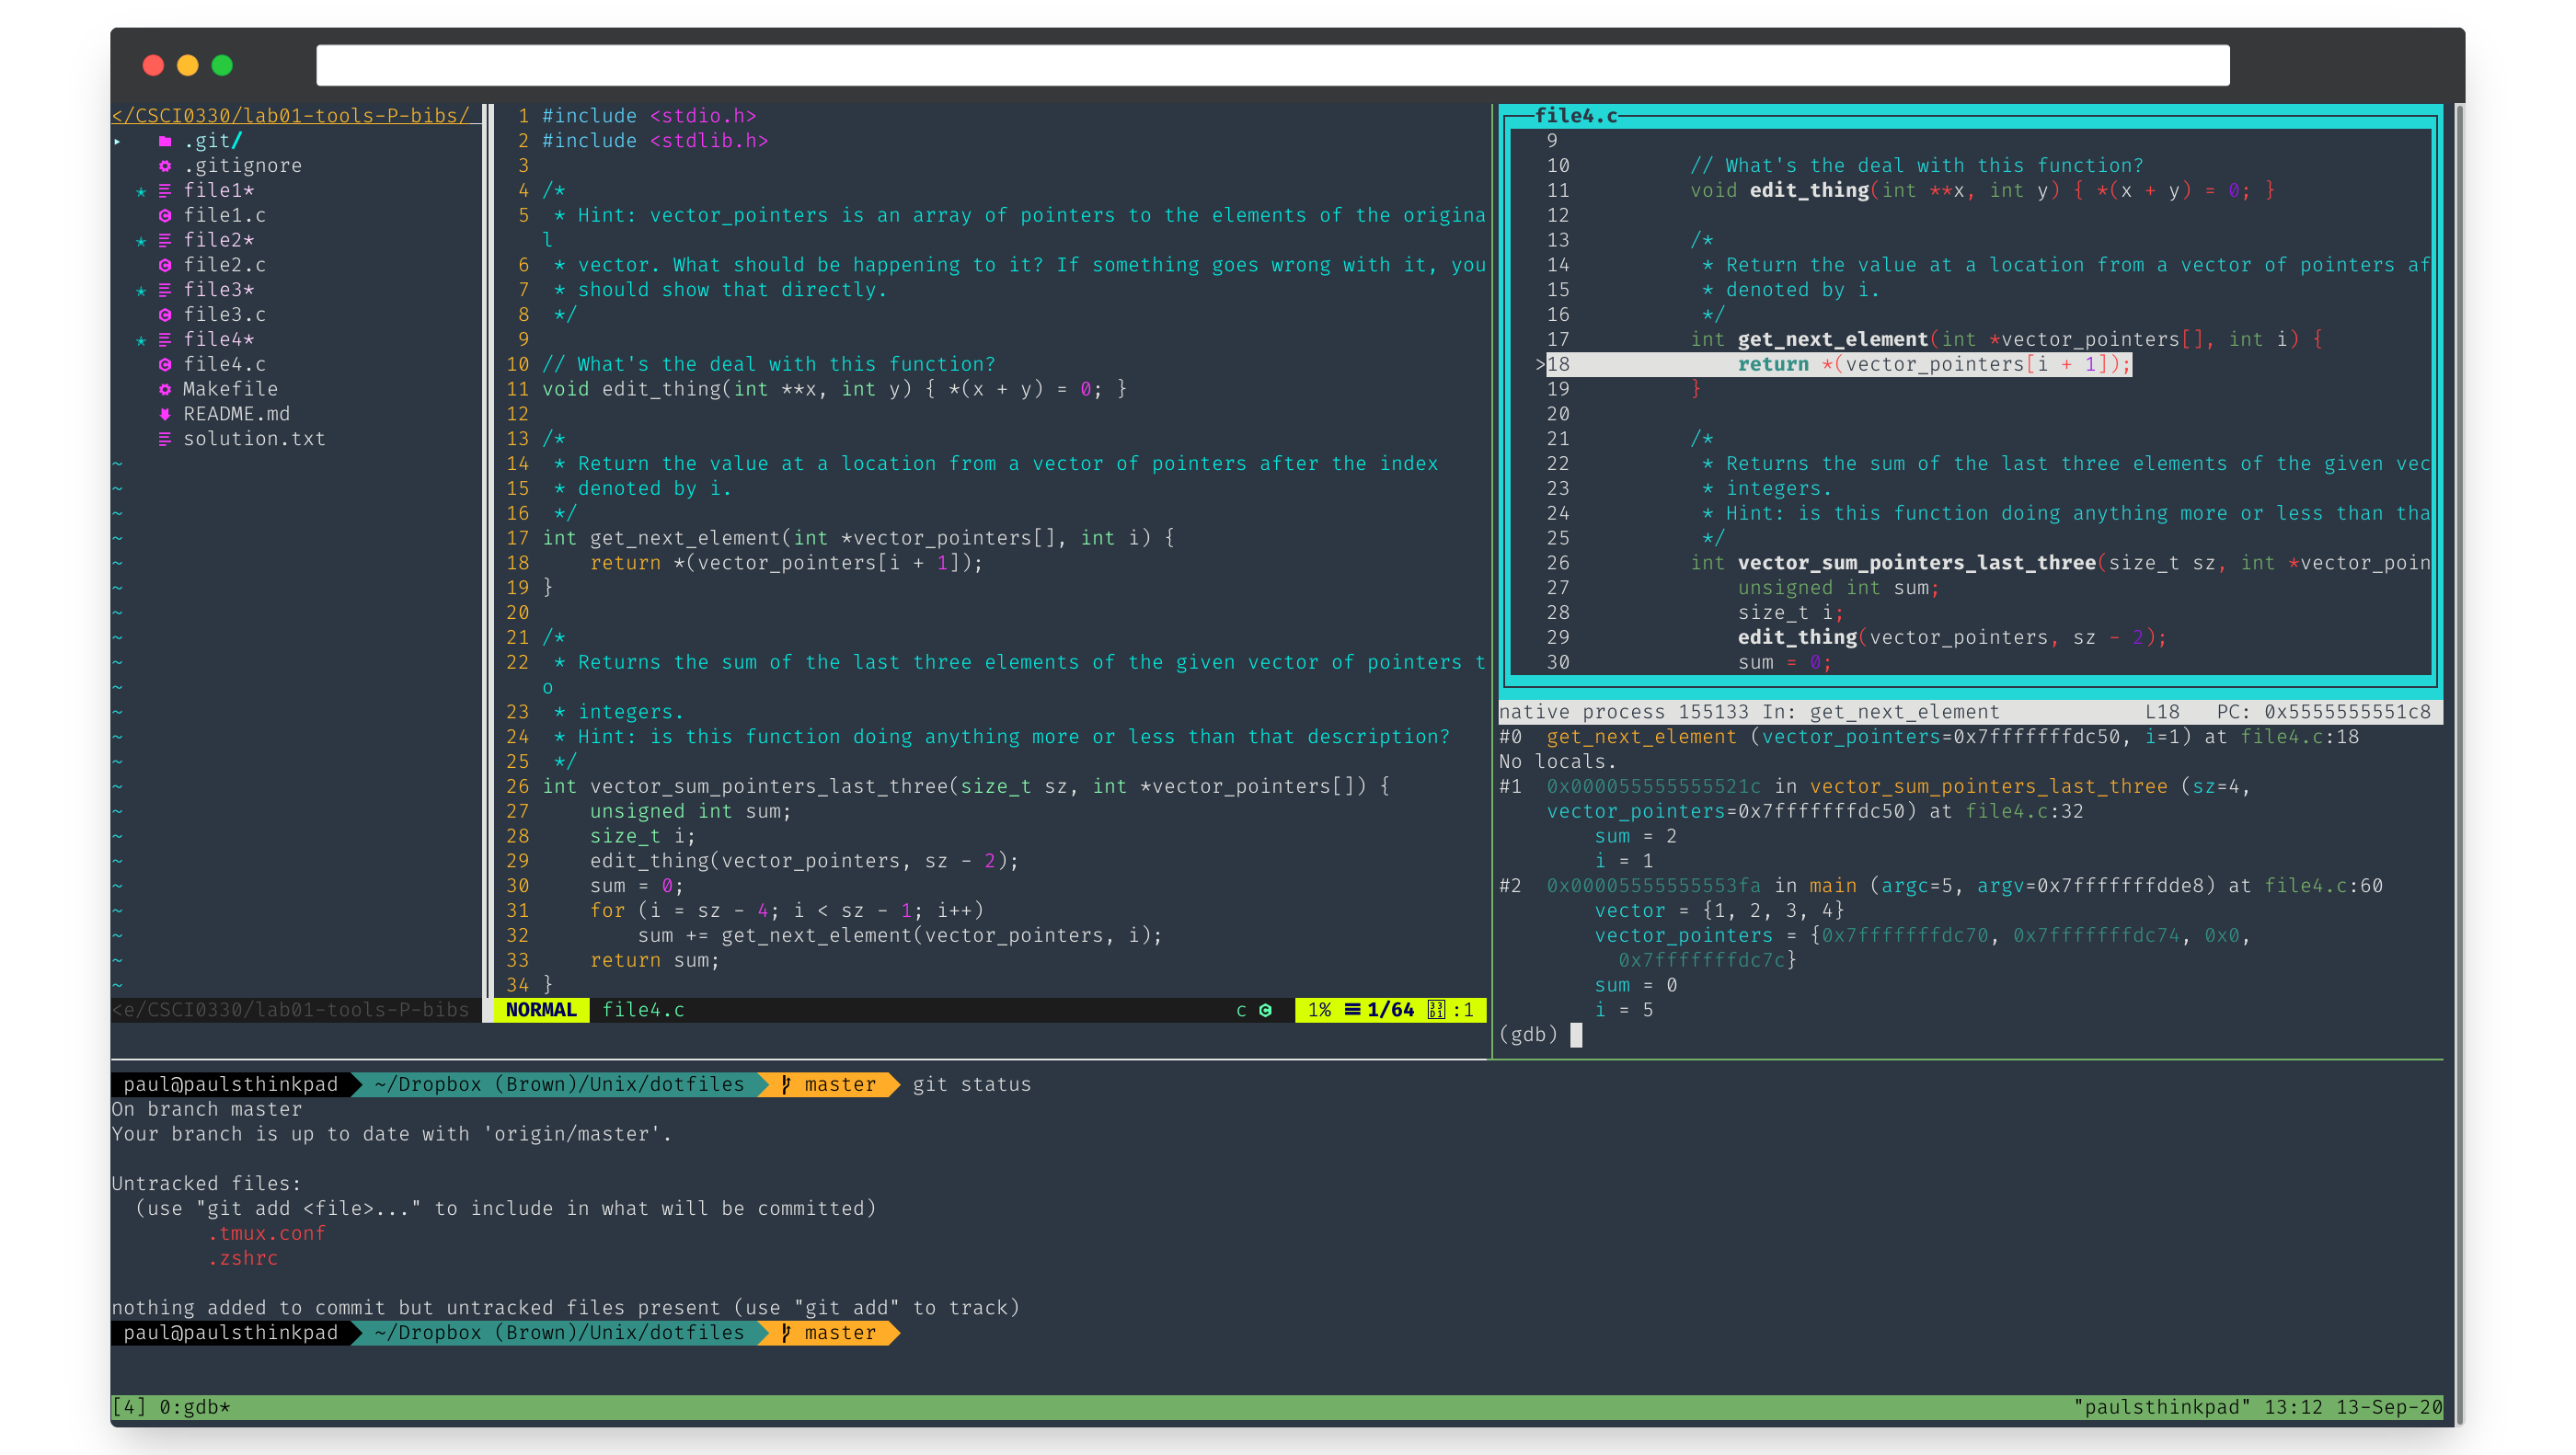This screenshot has height=1455, width=2576.
Task: Expand the .git folder arrow
Action: pyautogui.click(x=117, y=141)
